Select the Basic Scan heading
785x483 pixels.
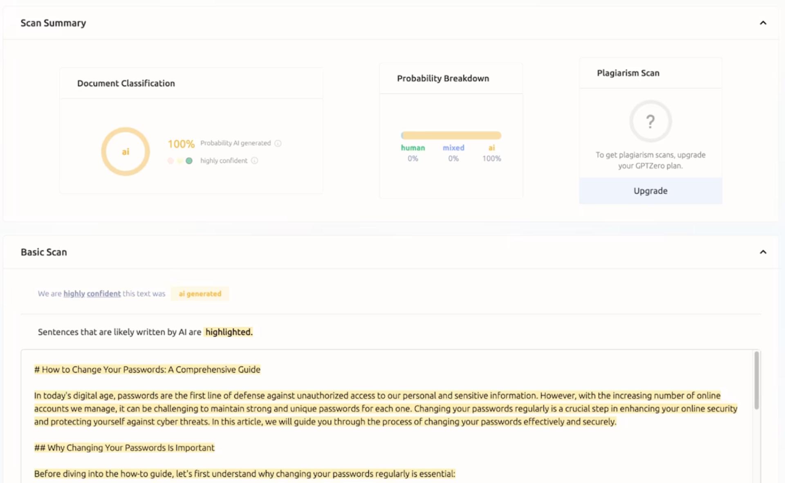click(44, 252)
